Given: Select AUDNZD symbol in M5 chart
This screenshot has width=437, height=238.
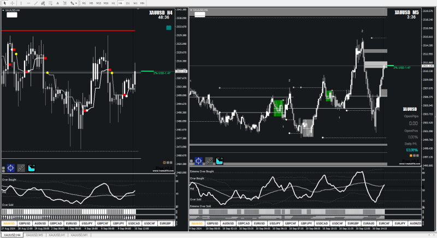Looking at the screenshot, I should point(415,223).
